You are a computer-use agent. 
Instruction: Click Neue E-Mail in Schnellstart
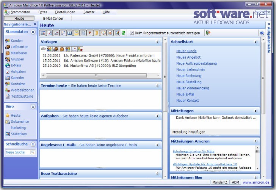[185, 94]
